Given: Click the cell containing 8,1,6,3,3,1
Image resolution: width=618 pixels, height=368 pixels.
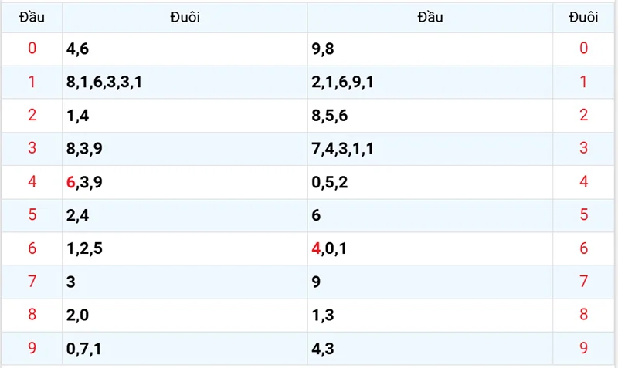Looking at the screenshot, I should (104, 83).
